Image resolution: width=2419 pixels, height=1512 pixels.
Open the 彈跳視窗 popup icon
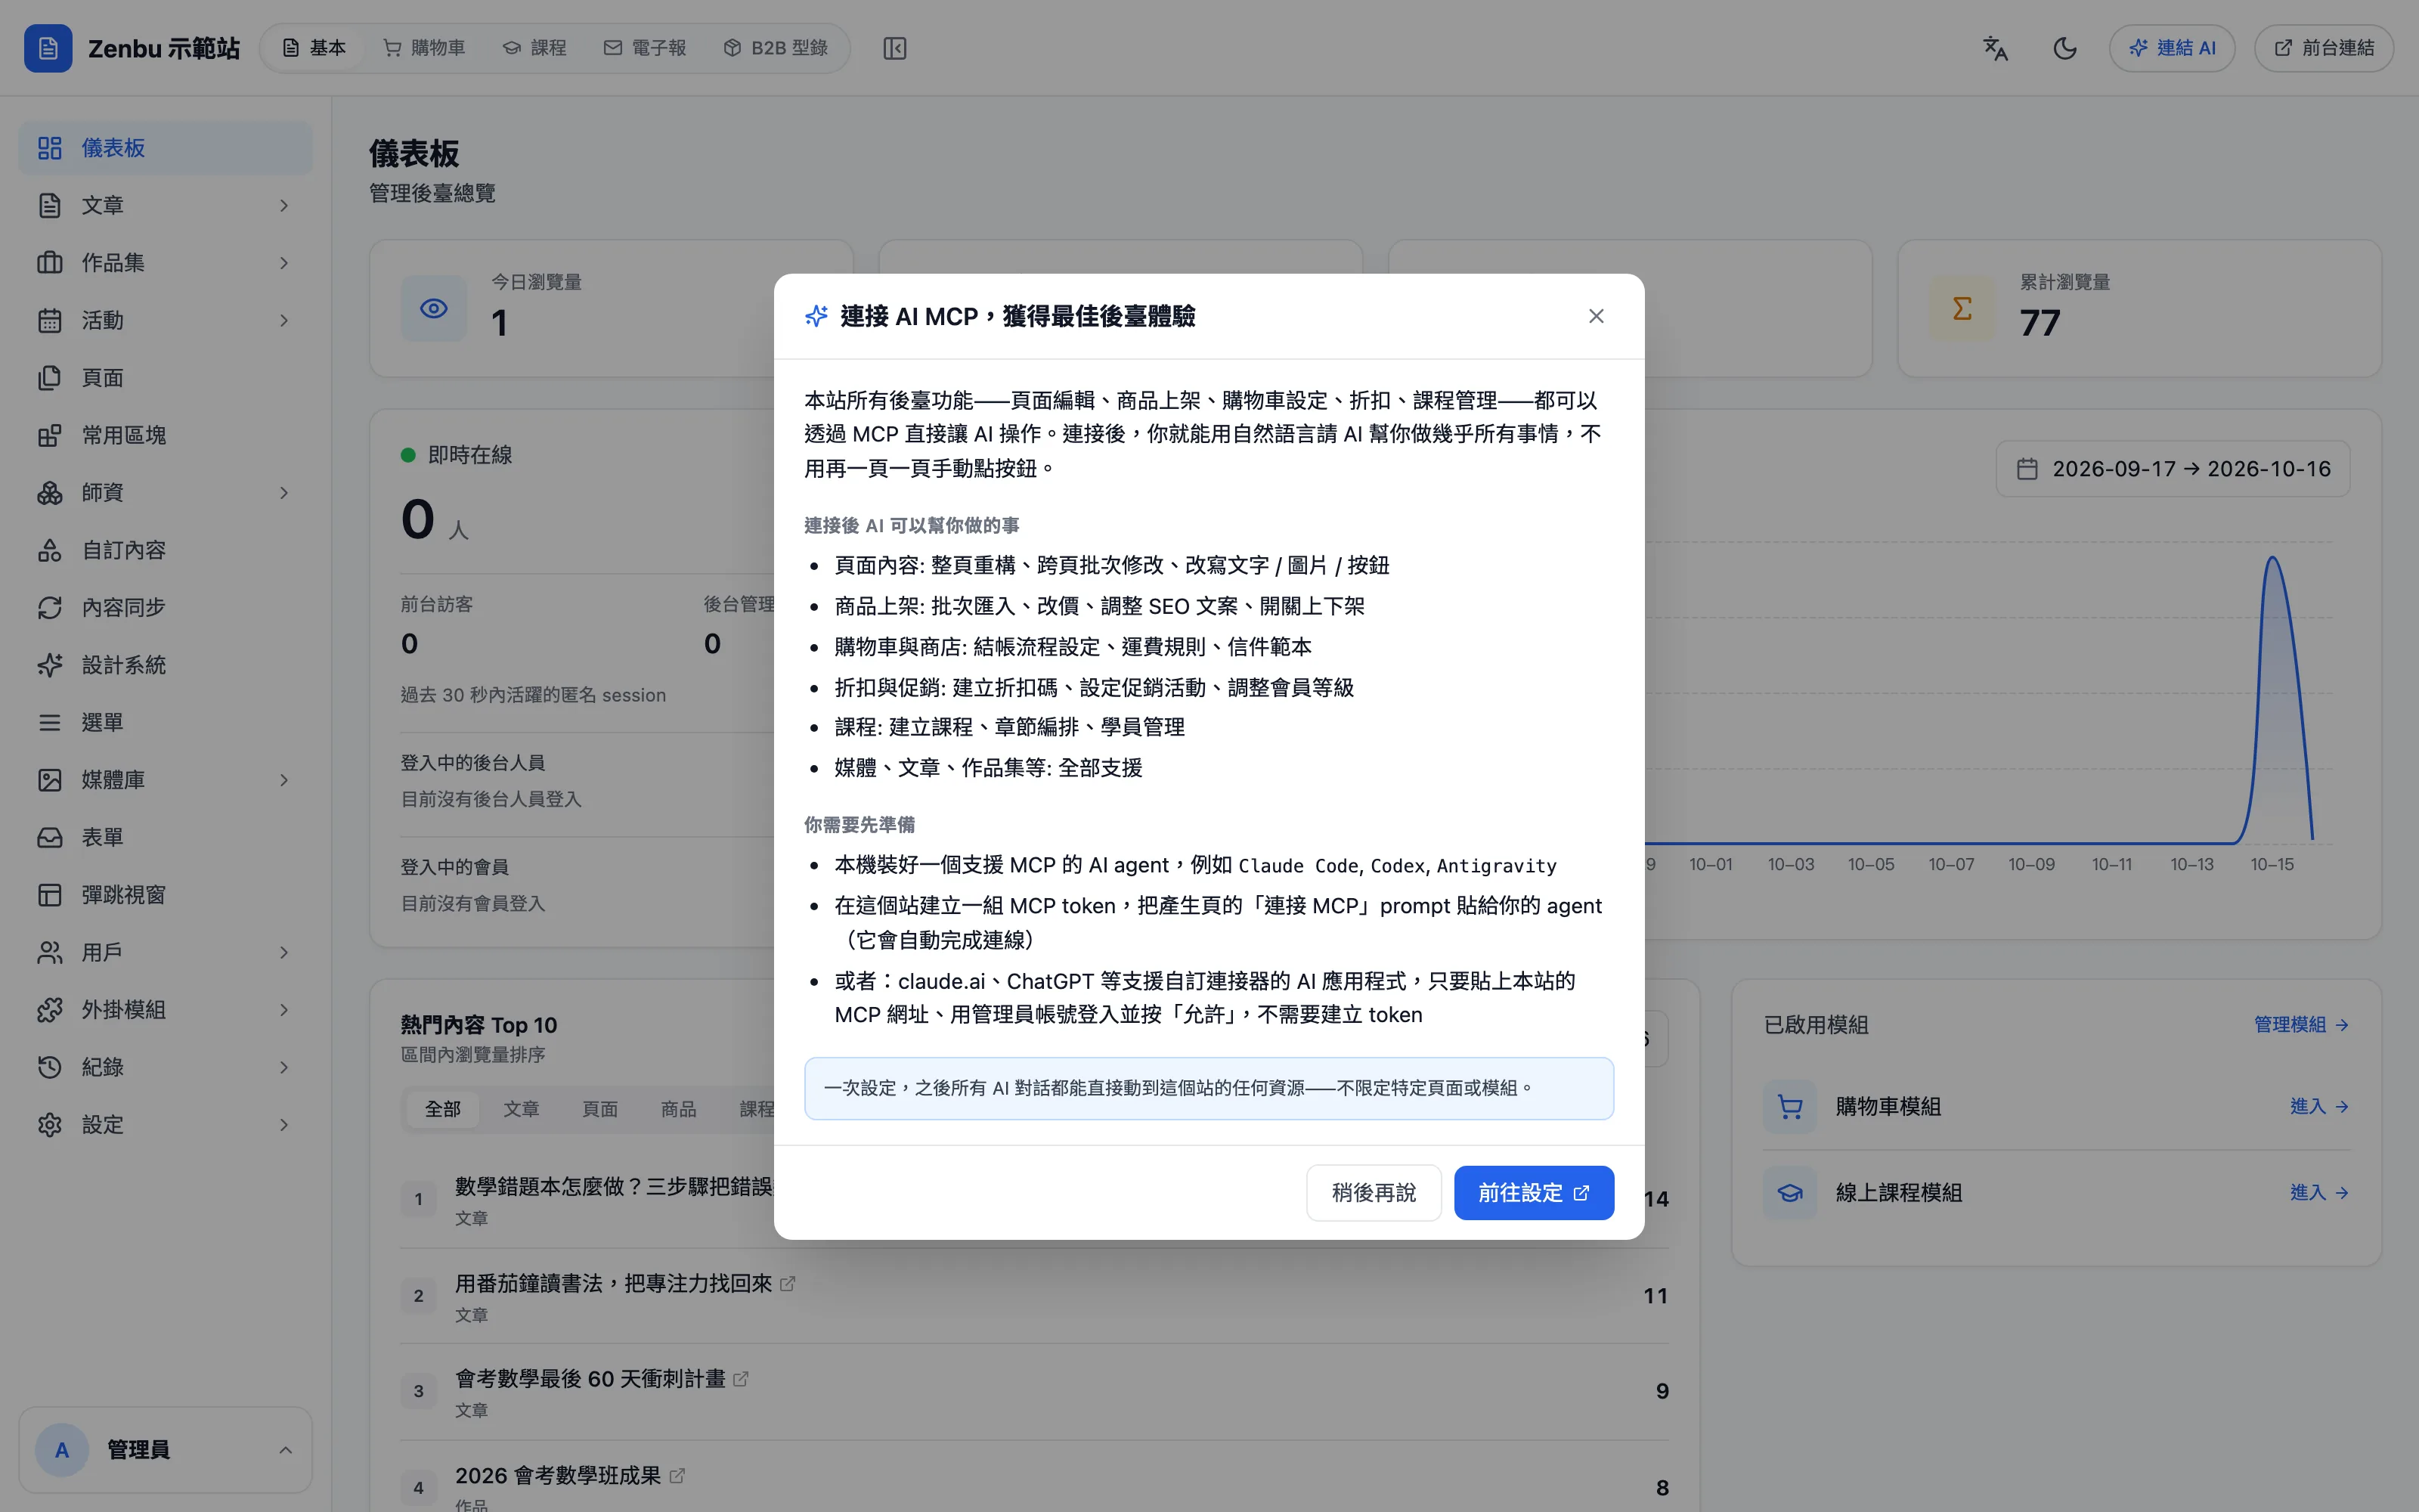50,895
